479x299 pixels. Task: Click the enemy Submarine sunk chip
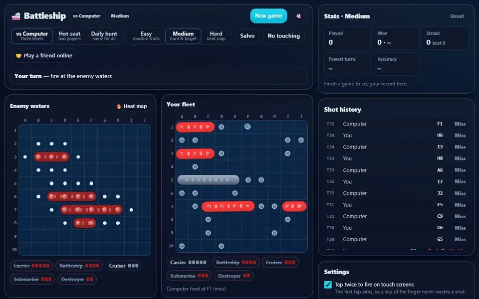pyautogui.click(x=33, y=279)
